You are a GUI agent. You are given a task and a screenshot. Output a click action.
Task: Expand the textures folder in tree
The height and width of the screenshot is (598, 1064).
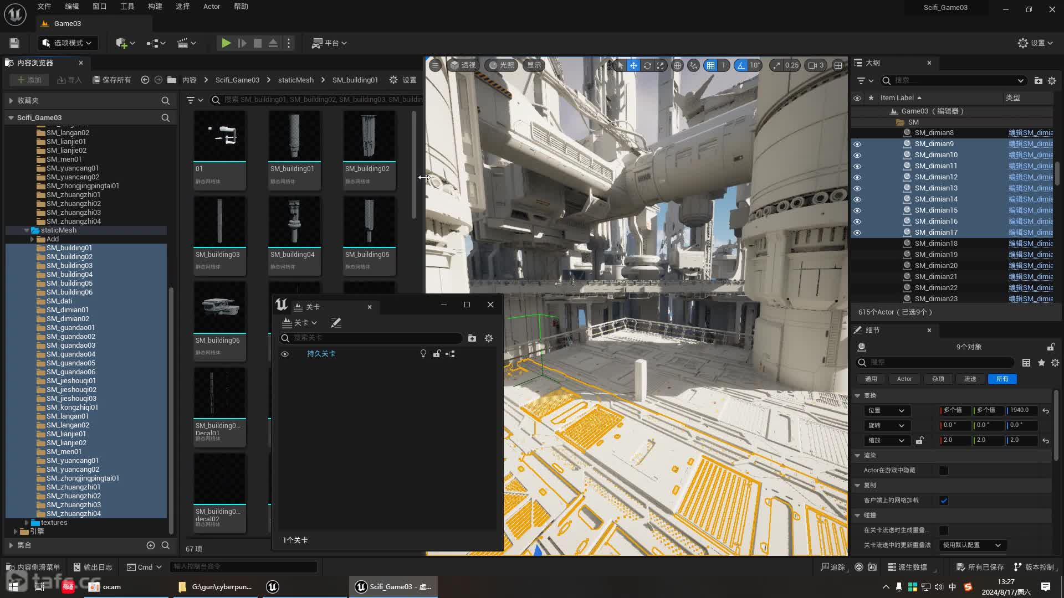(x=26, y=523)
